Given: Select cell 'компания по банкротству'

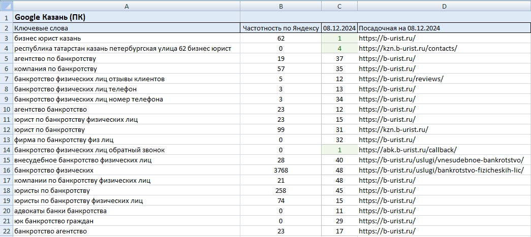Looking at the screenshot, I should coord(127,69).
